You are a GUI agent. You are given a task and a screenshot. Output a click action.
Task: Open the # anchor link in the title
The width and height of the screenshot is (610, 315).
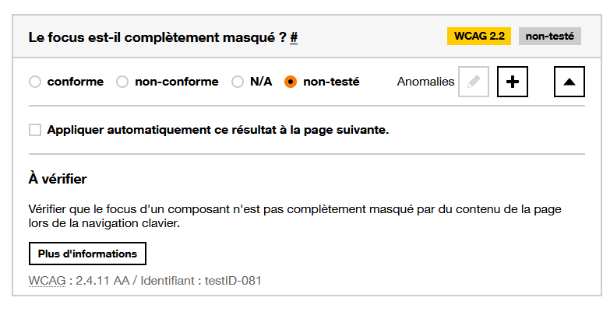coord(294,37)
